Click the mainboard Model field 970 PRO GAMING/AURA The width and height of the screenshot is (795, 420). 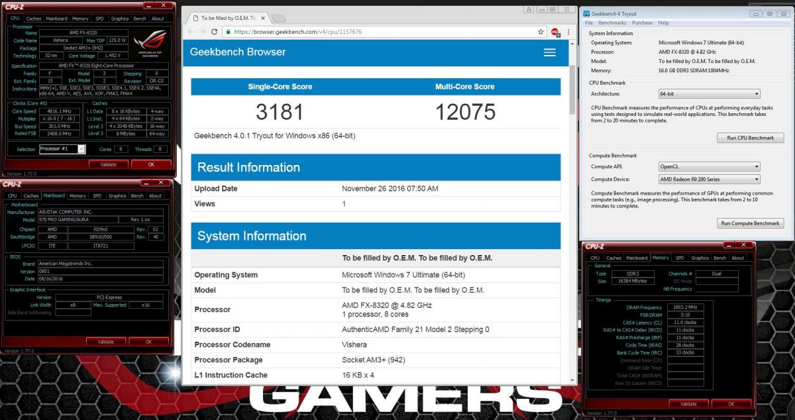click(78, 220)
